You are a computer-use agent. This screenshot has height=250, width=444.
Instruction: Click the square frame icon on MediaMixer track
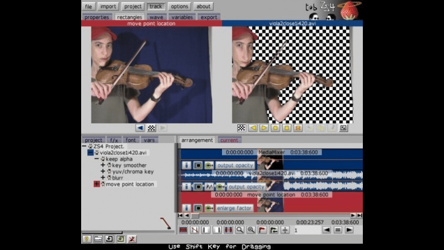pos(198,165)
